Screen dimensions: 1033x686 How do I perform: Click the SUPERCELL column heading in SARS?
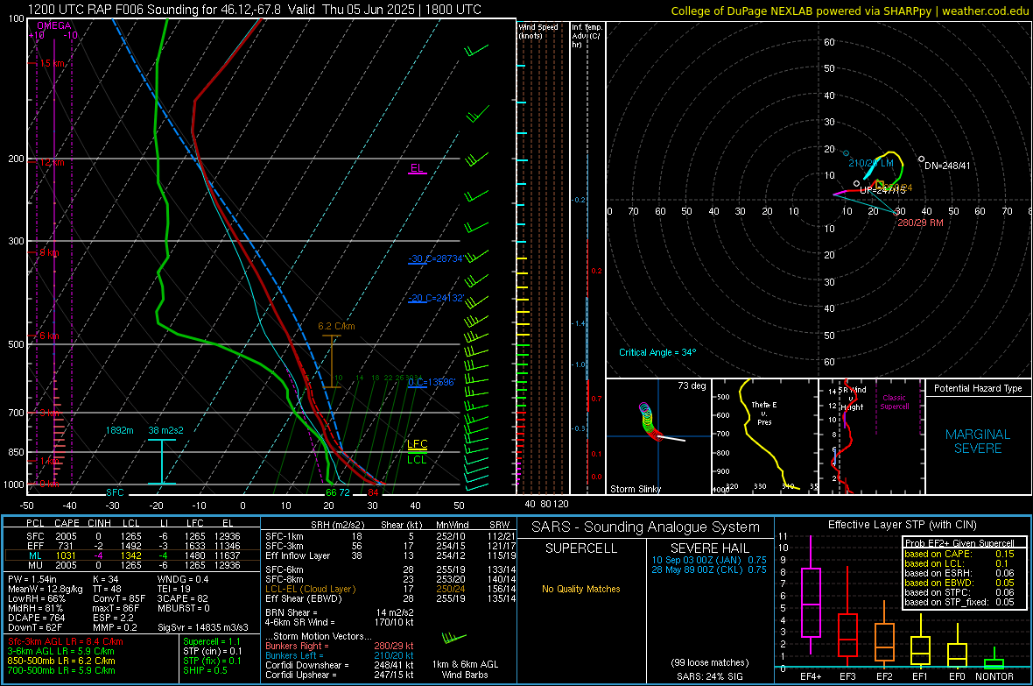[581, 548]
